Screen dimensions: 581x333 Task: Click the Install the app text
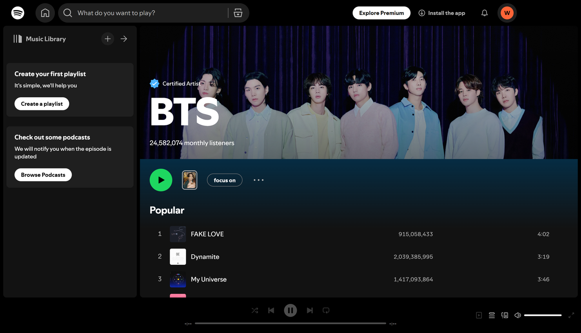coord(447,13)
